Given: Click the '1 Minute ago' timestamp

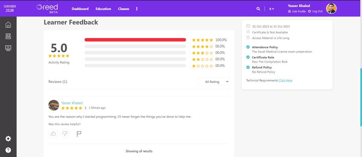Looking at the screenshot, I should click(97, 108).
